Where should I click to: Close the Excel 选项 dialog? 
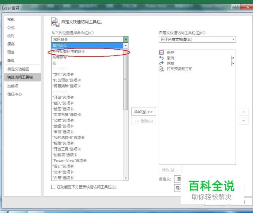pos(248,7)
